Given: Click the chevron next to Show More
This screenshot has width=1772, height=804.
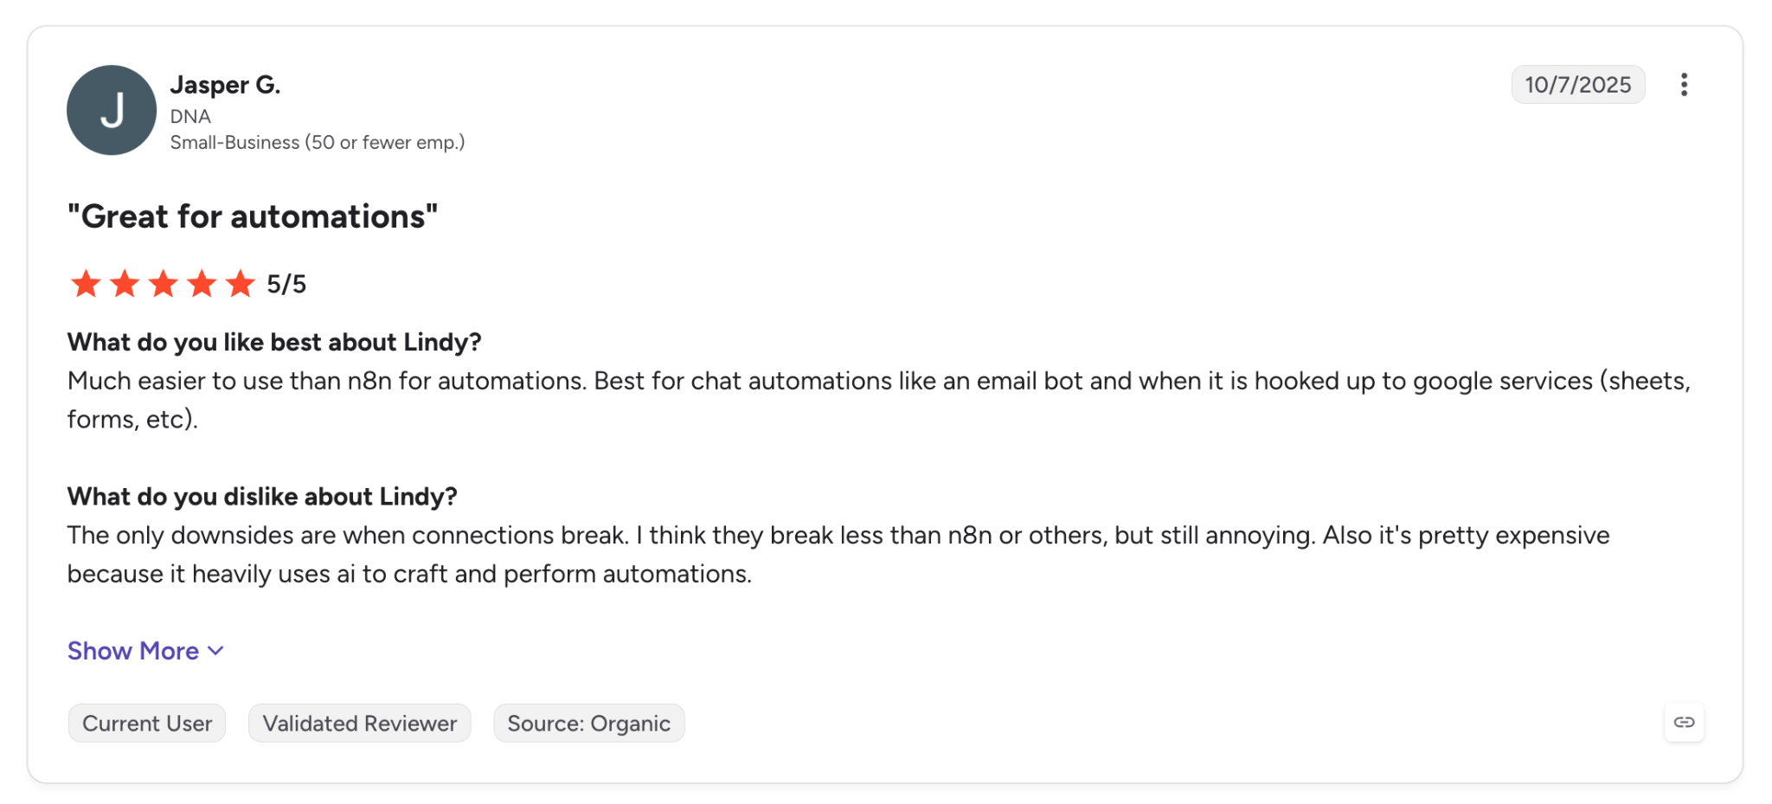Looking at the screenshot, I should click(216, 652).
